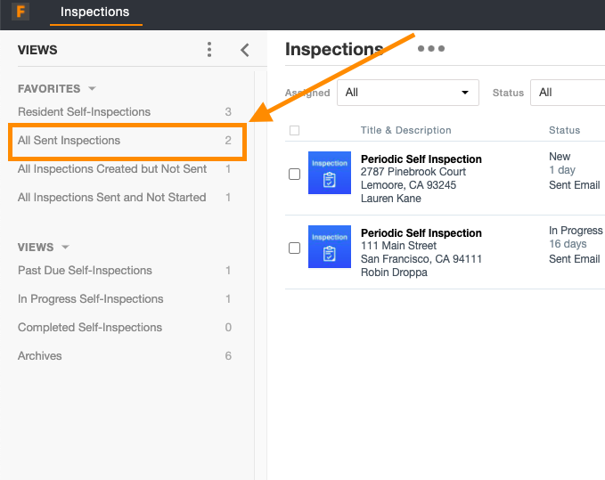Image resolution: width=605 pixels, height=480 pixels.
Task: Collapse the Views section arrow
Action: (66, 248)
